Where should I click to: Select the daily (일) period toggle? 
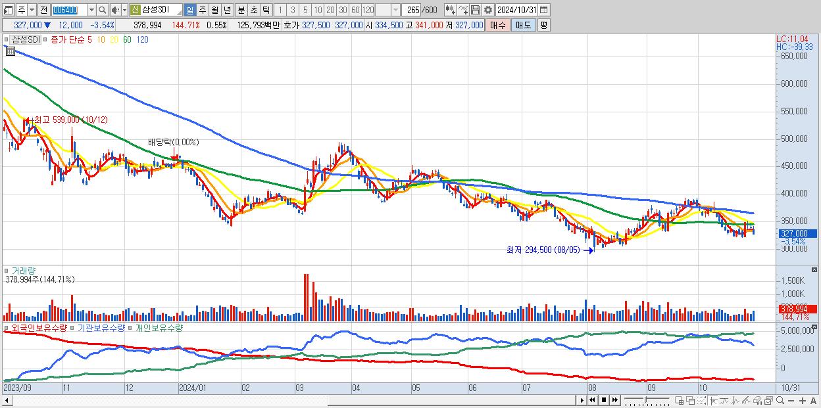point(189,10)
